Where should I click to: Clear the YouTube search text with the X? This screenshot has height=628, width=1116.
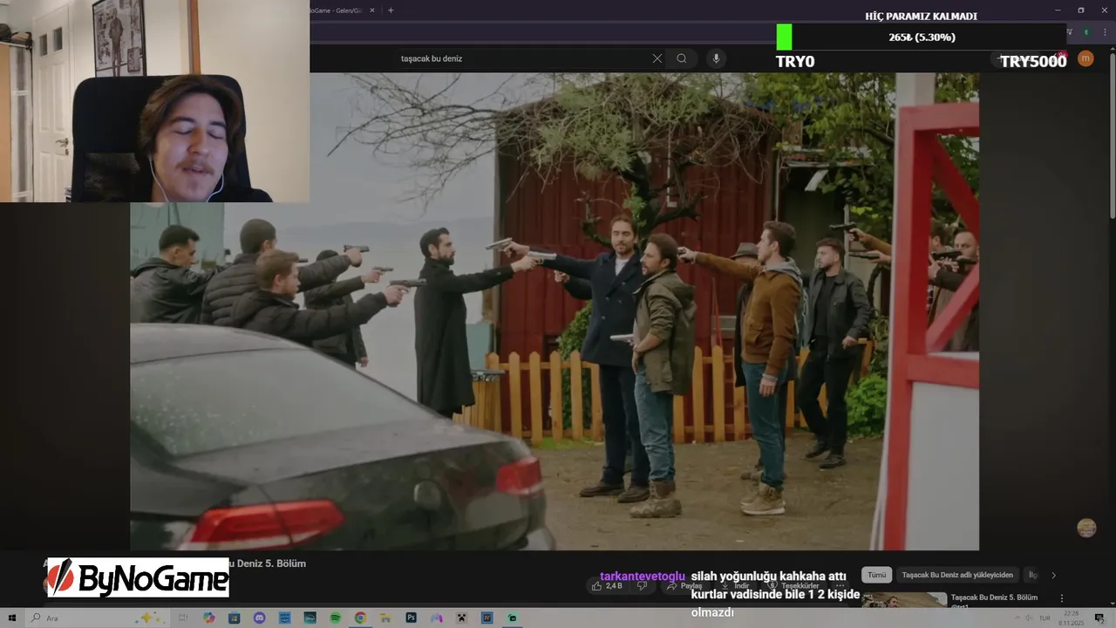tap(657, 58)
